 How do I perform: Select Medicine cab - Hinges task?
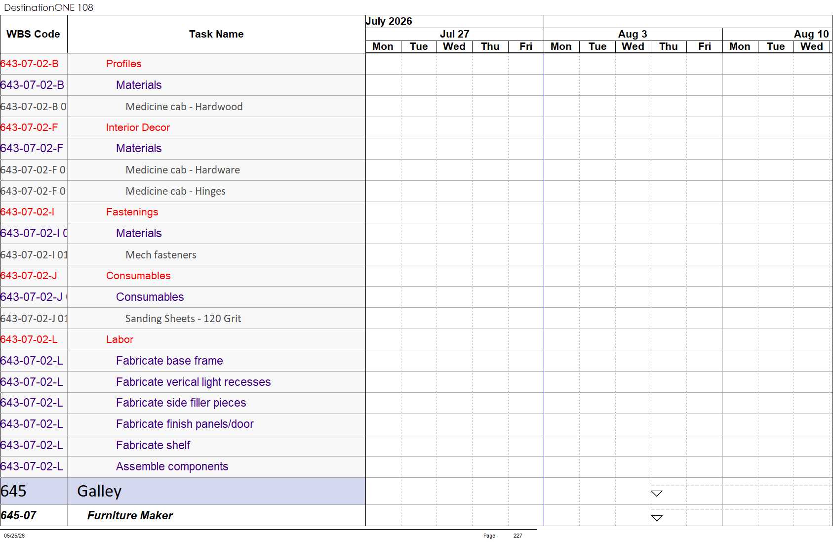coord(175,191)
